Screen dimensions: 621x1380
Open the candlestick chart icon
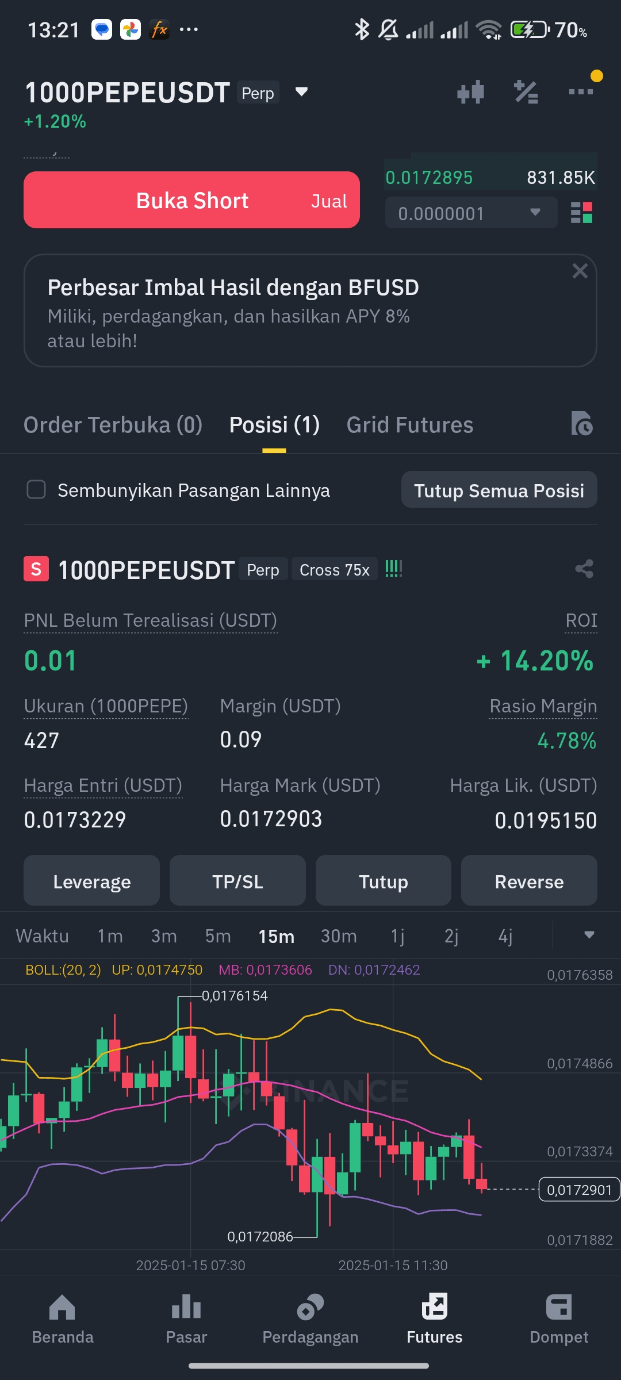tap(470, 92)
